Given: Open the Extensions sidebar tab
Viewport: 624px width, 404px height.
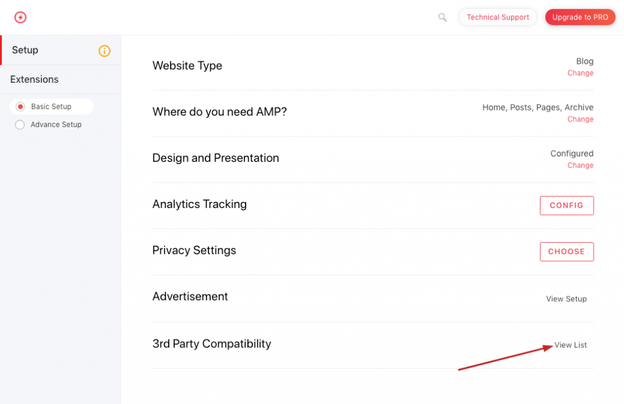Looking at the screenshot, I should 60,80.
